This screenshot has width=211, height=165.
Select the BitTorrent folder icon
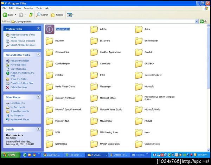(94, 41)
